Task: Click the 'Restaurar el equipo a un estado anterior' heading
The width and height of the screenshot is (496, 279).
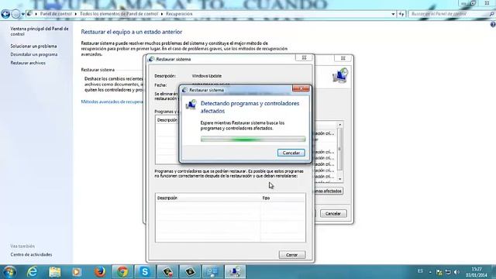Action: pos(132,32)
